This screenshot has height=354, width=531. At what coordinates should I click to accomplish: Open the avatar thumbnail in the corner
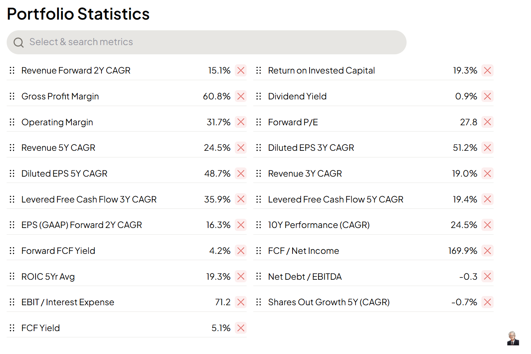[513, 338]
